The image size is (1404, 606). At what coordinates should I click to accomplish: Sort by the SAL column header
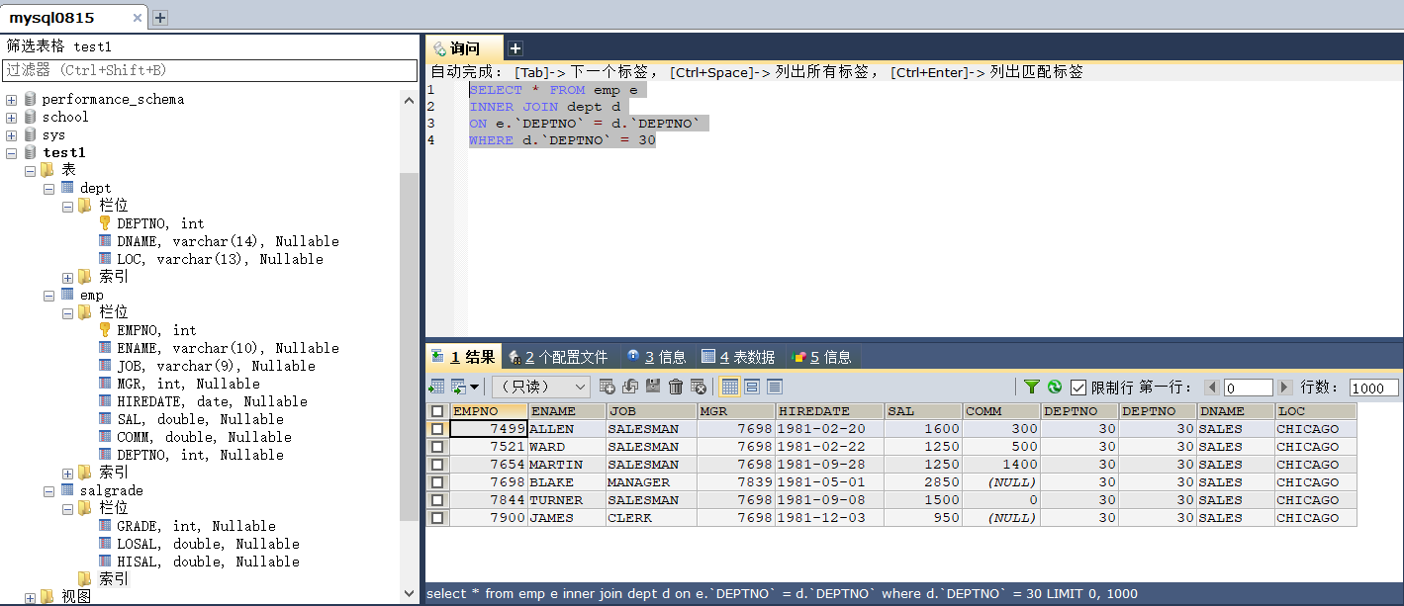tap(923, 411)
